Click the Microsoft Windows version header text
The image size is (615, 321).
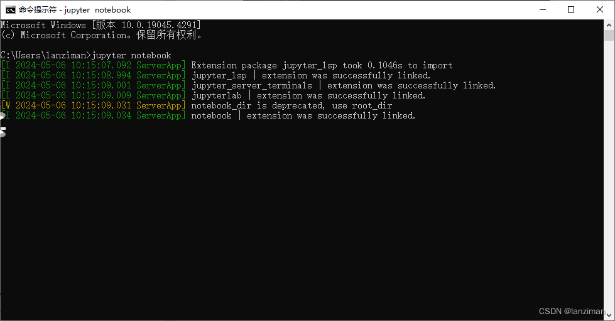coord(101,25)
